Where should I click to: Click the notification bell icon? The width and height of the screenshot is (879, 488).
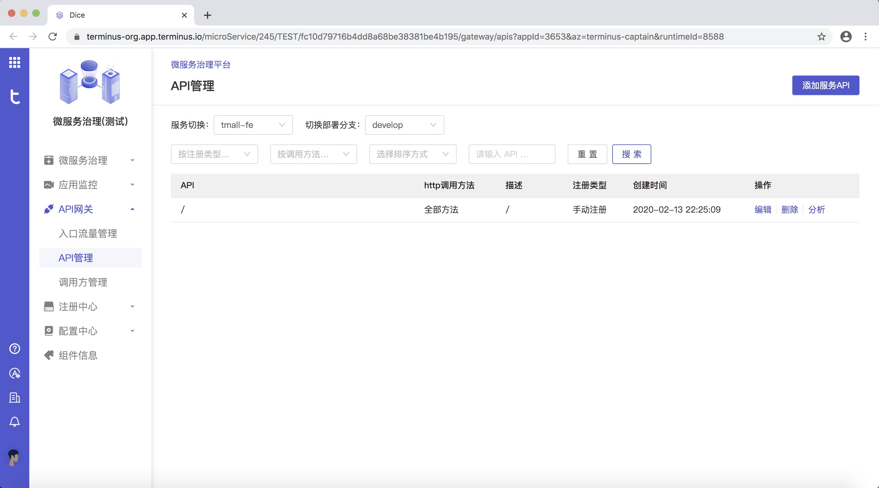[x=14, y=422]
